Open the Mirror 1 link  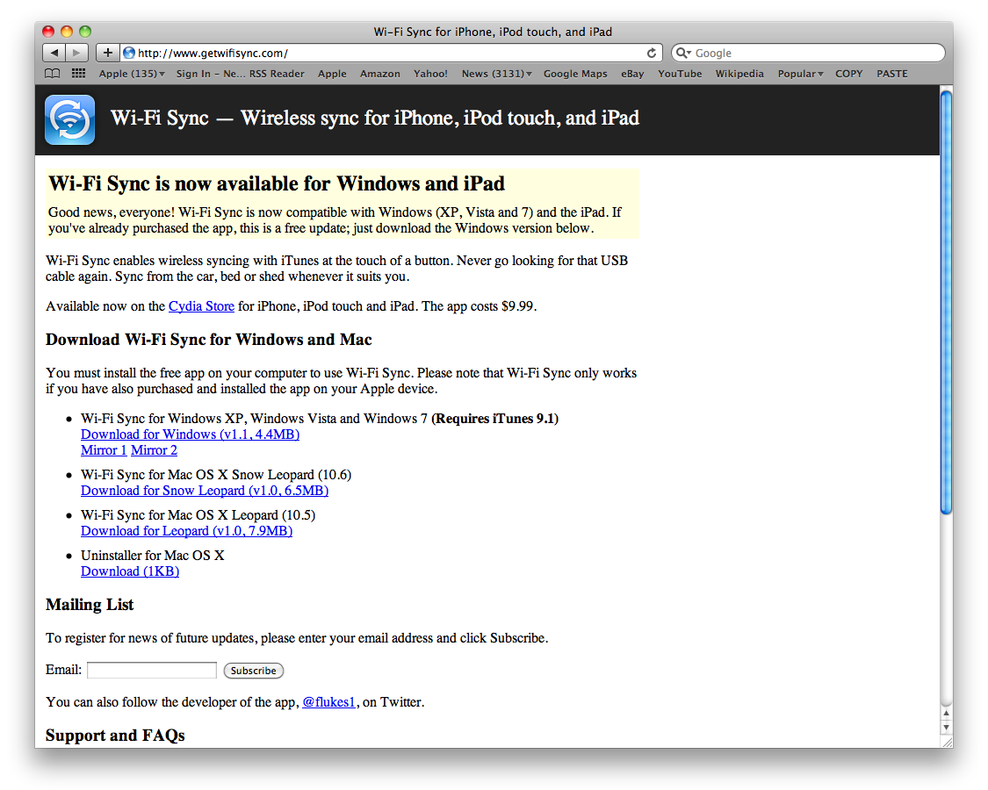[x=104, y=449]
